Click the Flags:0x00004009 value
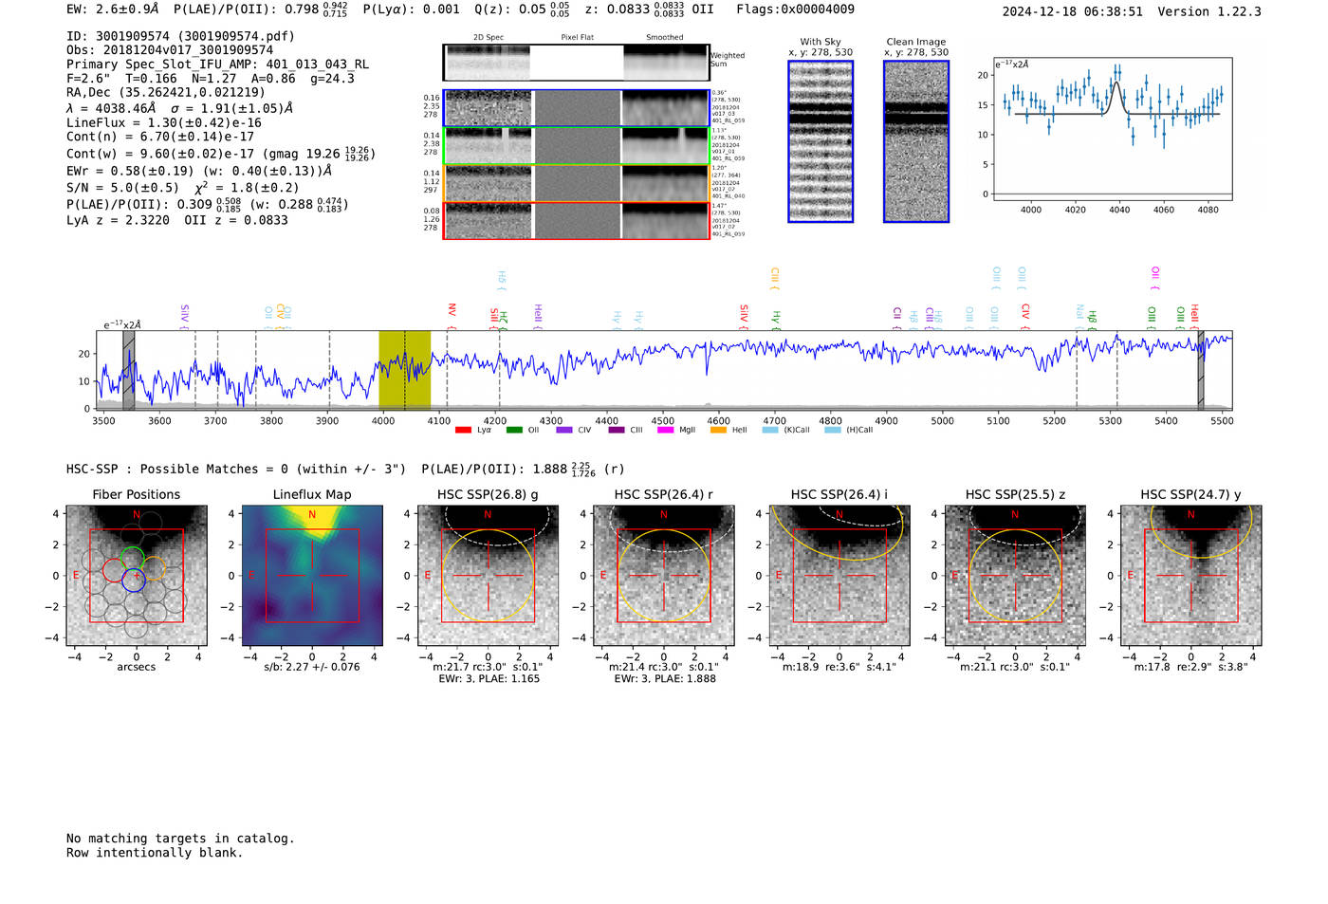This screenshot has width=1328, height=904. pos(795,9)
